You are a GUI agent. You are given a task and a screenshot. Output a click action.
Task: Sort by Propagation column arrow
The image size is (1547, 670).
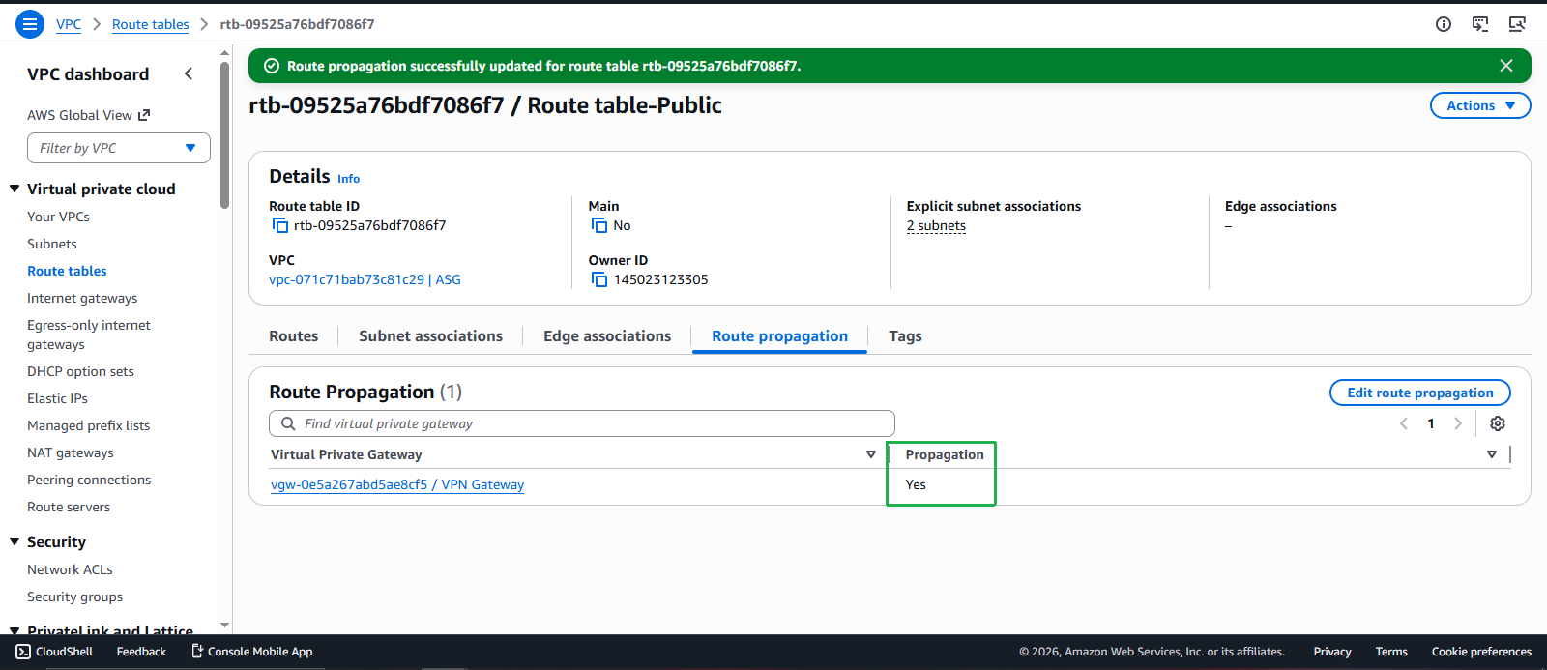1492,454
